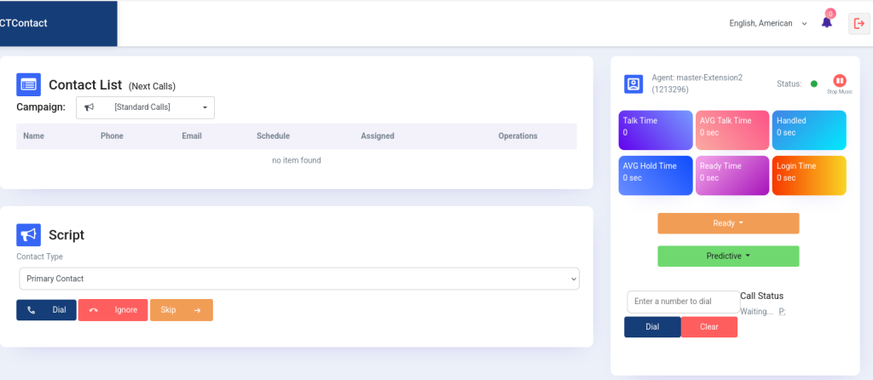
Task: Click the notification bell icon
Action: 826,23
